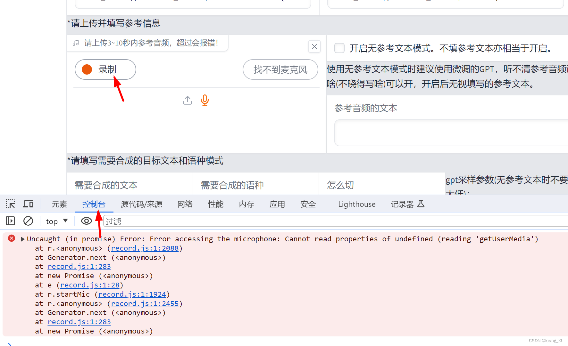Image resolution: width=568 pixels, height=346 pixels.
Task: Toggle the device toolbar icon in DevTools
Action: tap(29, 204)
